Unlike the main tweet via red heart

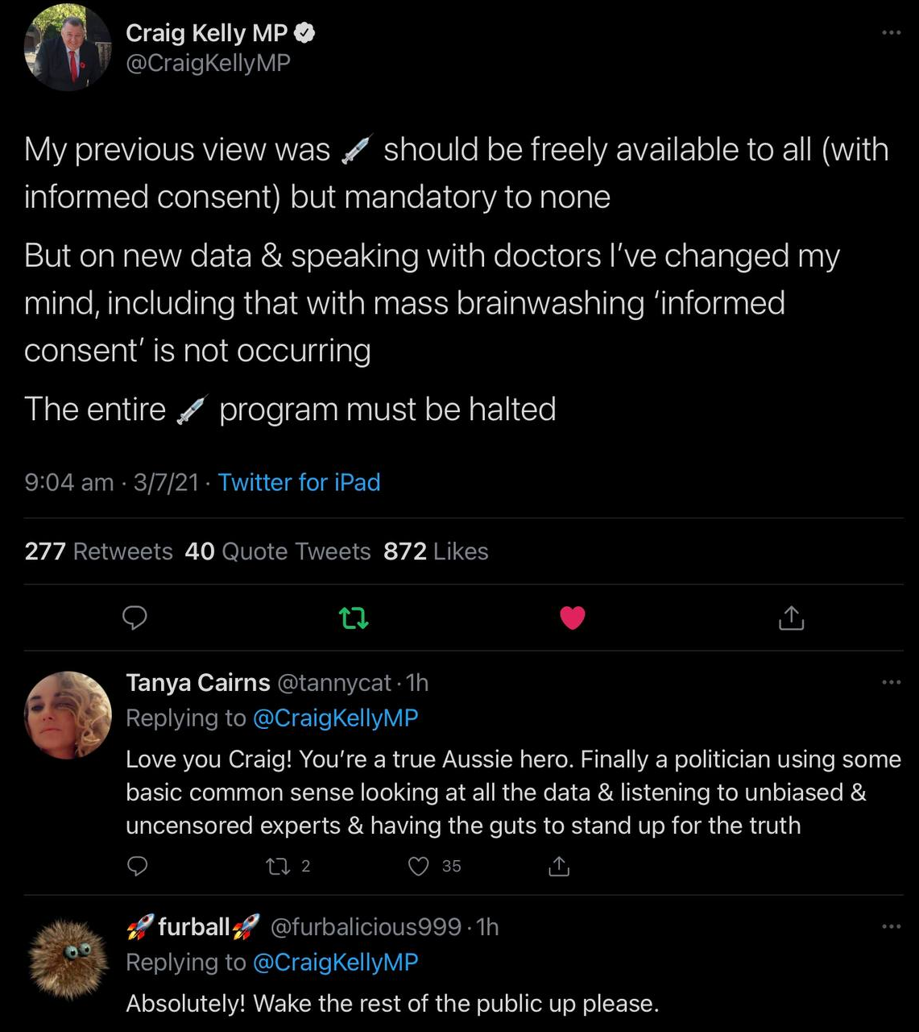point(573,618)
